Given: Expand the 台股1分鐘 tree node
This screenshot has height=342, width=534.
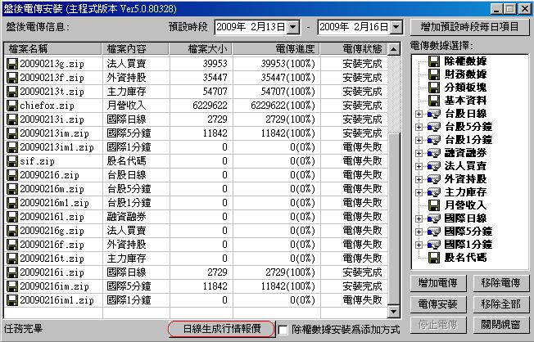Looking at the screenshot, I should coord(419,140).
